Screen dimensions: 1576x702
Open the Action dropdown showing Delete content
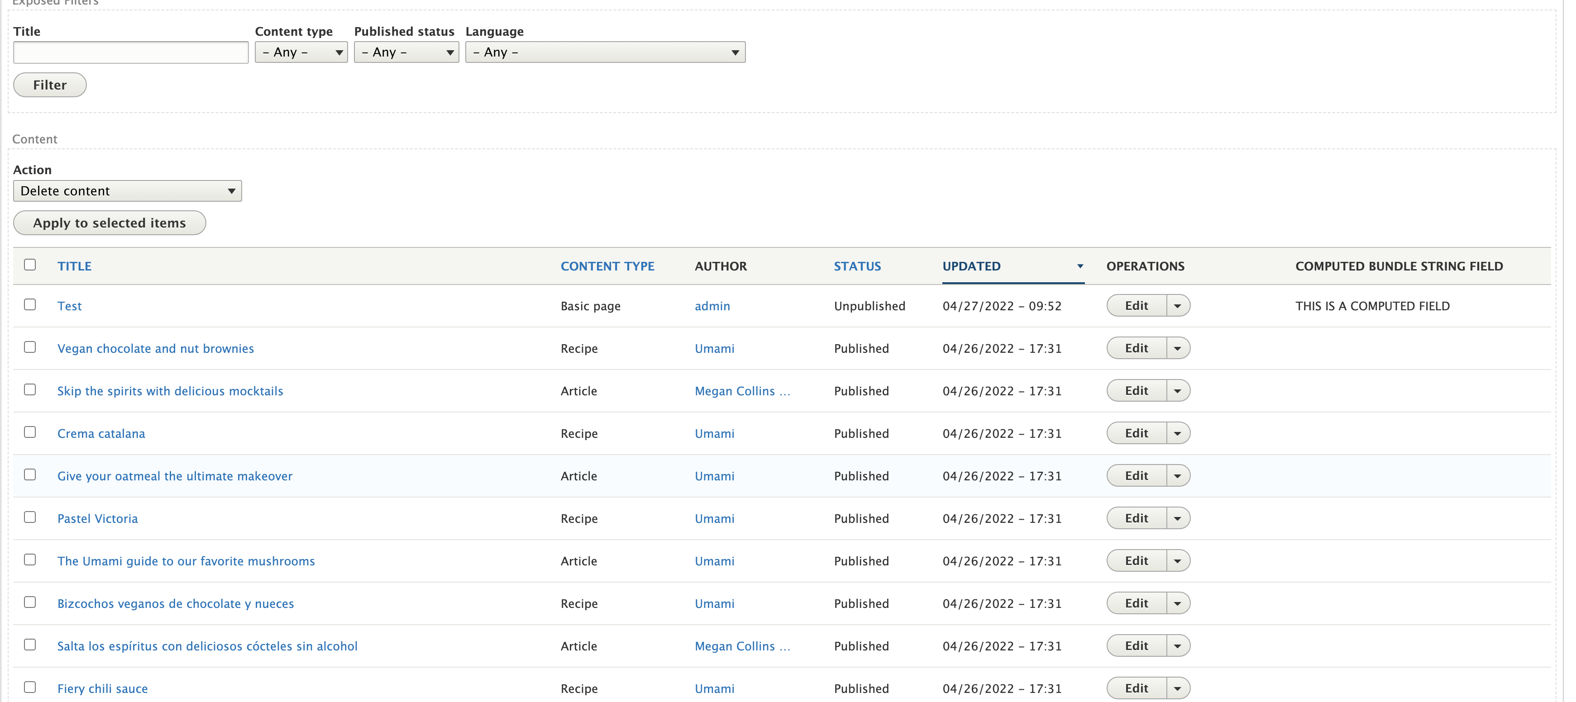(127, 190)
